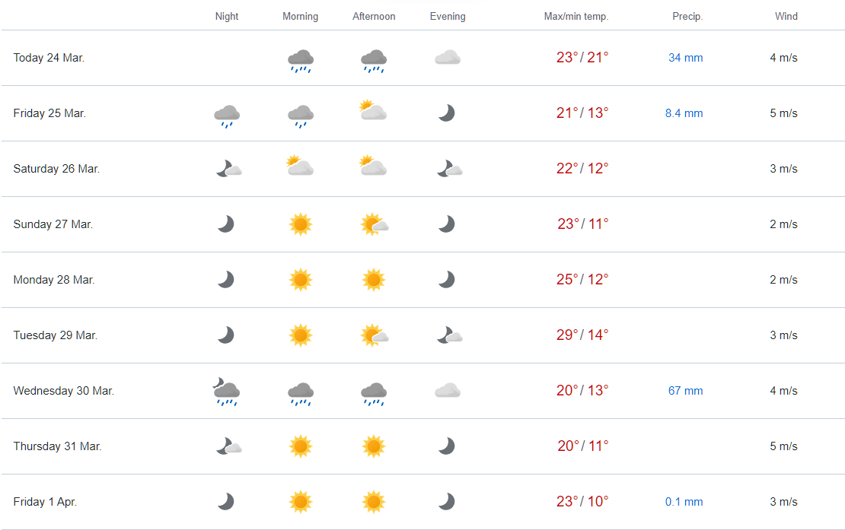The image size is (845, 530).
Task: Click the Wind column header
Action: tap(786, 16)
